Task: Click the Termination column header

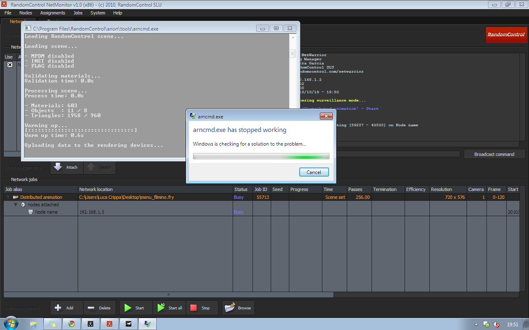Action: point(388,189)
